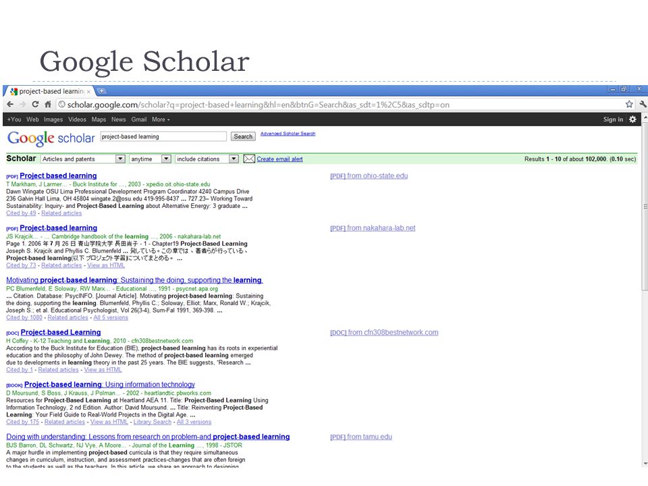
Task: Open Chrome wrench menu icon
Action: tap(643, 104)
